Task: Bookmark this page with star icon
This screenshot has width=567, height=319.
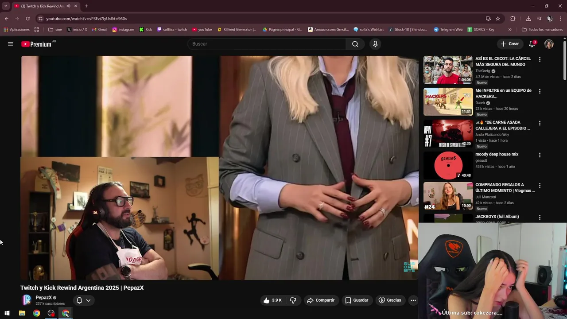Action: (x=498, y=19)
